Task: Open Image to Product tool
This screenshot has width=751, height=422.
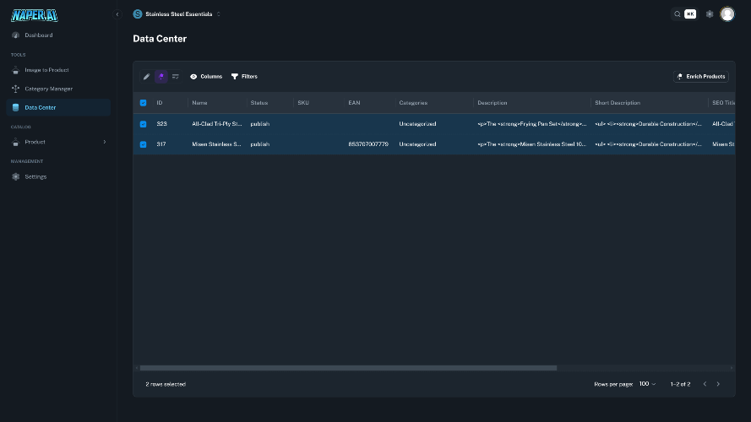Action: tap(58, 70)
